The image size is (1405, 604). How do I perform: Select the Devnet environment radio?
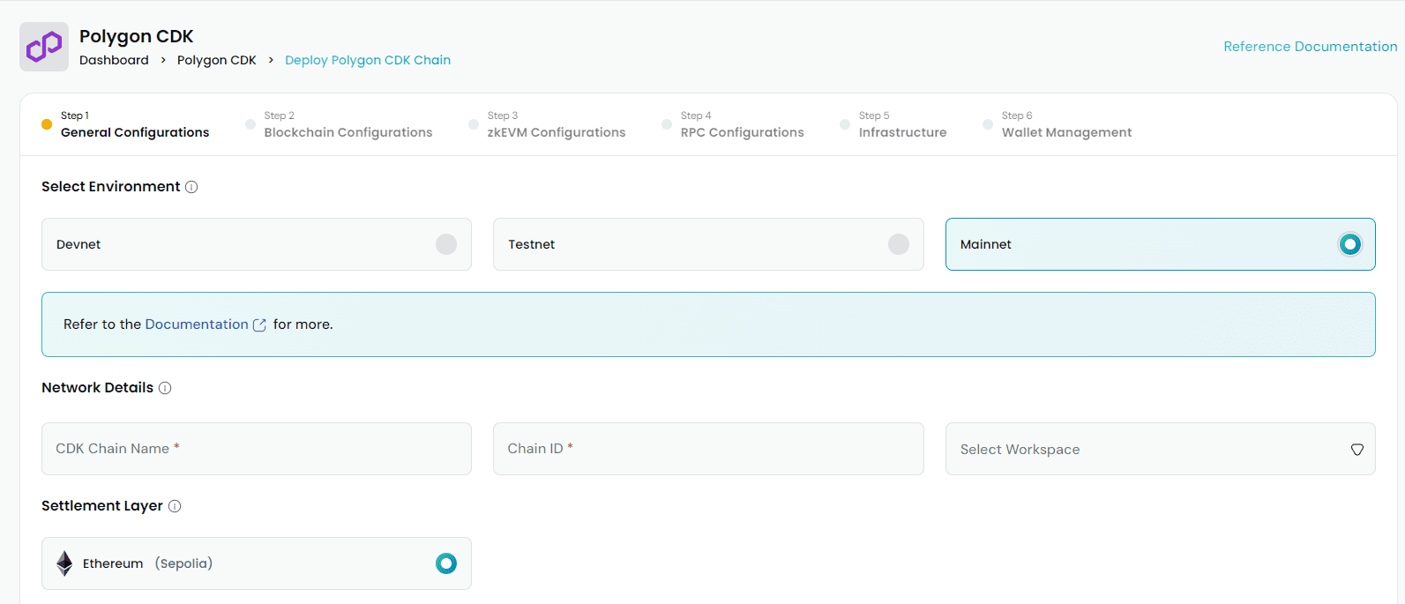pyautogui.click(x=446, y=244)
